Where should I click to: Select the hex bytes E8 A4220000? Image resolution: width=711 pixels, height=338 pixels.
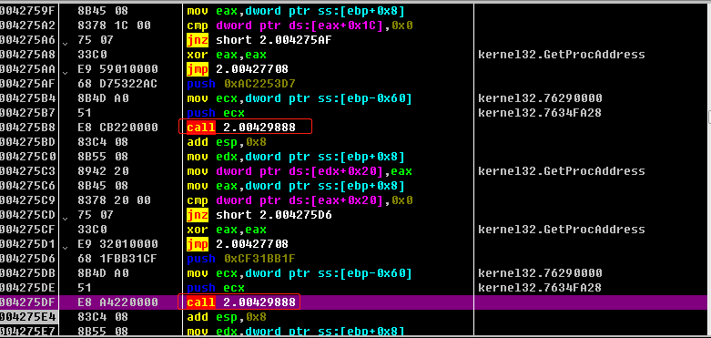(118, 302)
